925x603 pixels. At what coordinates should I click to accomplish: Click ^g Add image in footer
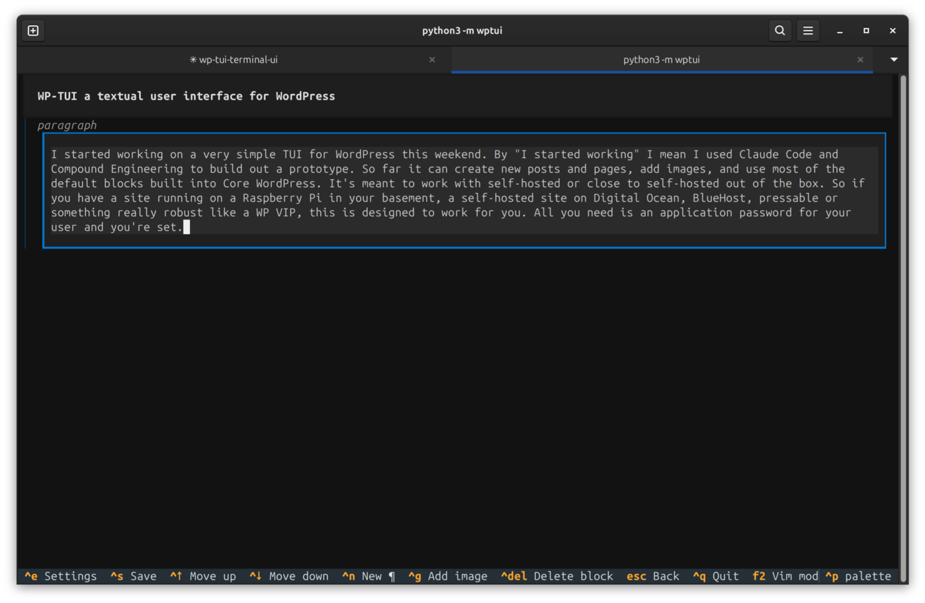tap(448, 577)
